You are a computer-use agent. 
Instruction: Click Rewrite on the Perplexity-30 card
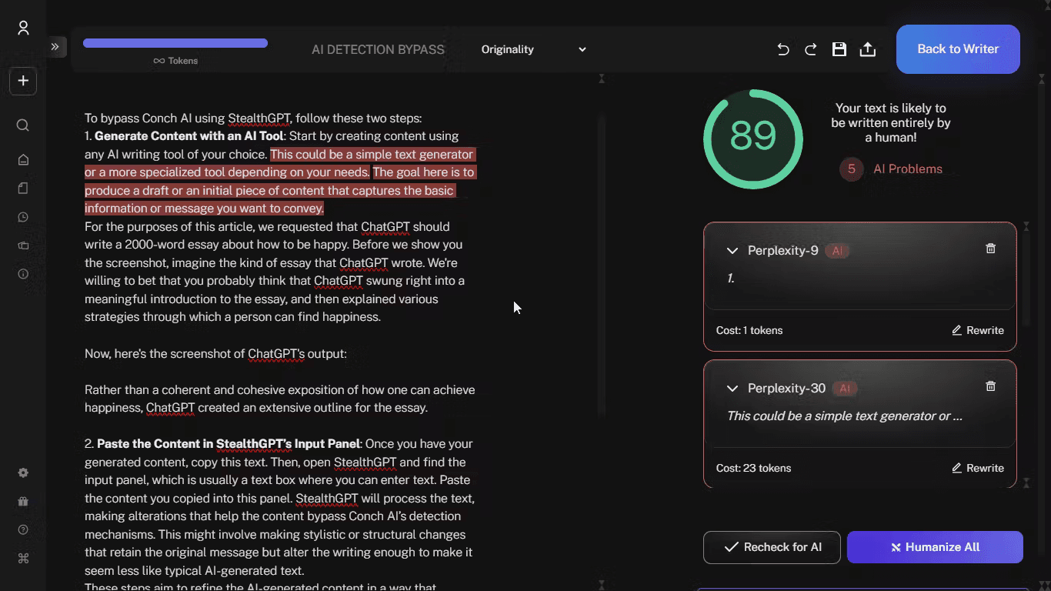[x=978, y=468]
